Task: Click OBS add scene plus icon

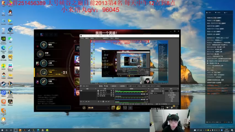Action: 81,101
